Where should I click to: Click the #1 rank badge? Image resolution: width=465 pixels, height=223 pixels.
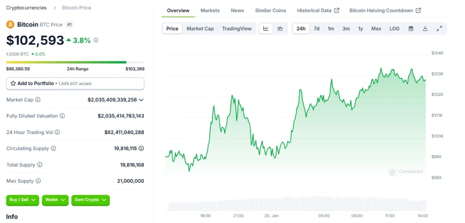(x=70, y=25)
